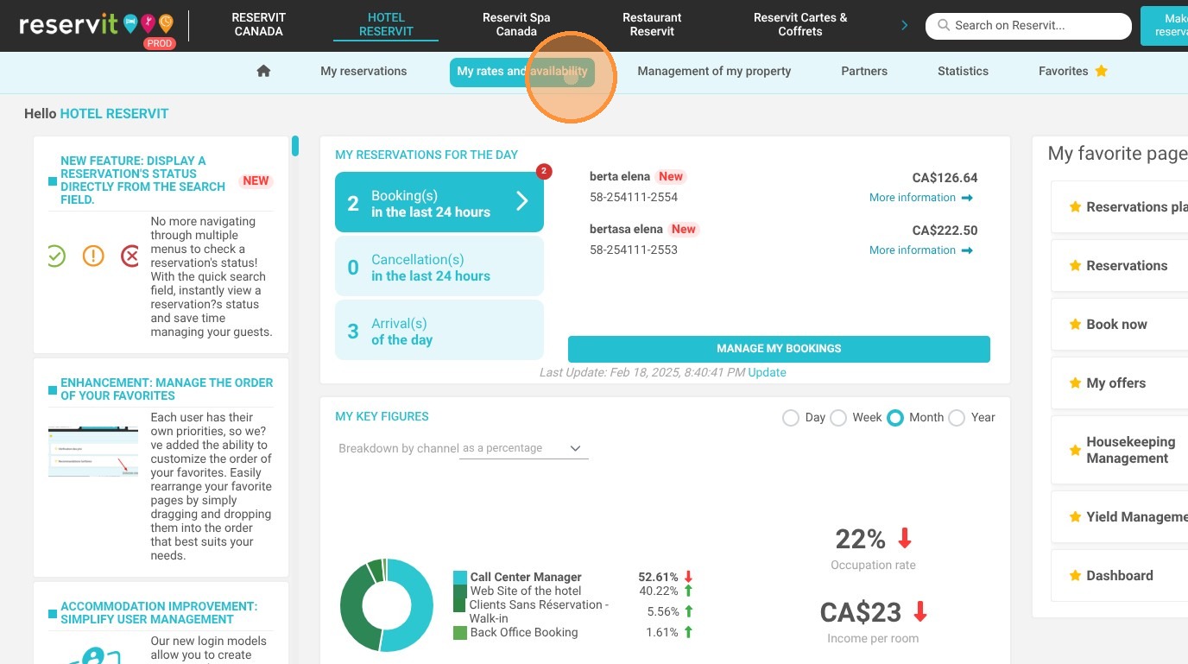Screen dimensions: 1188x664
Task: Click the star icon beside My offers
Action: (1075, 383)
